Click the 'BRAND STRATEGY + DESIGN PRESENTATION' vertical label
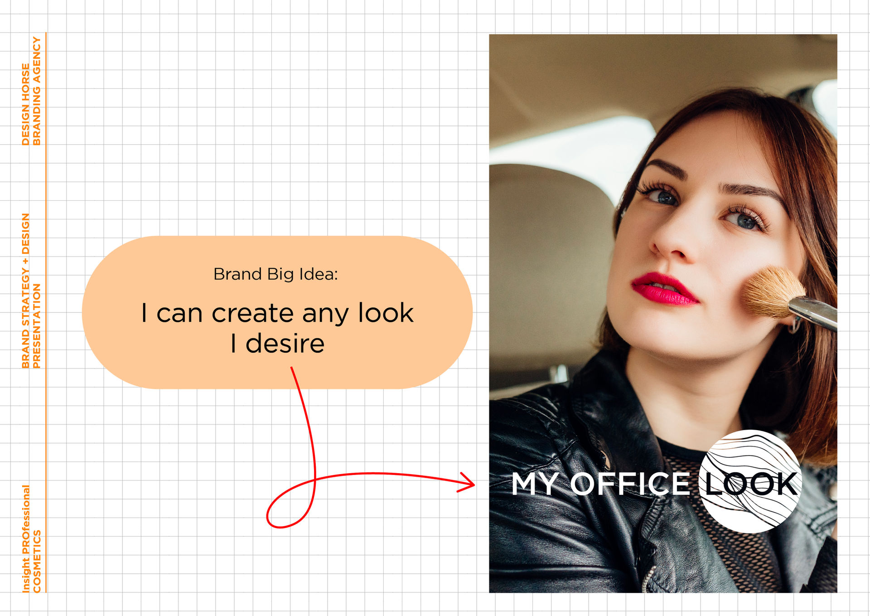The width and height of the screenshot is (870, 616). coord(31,291)
